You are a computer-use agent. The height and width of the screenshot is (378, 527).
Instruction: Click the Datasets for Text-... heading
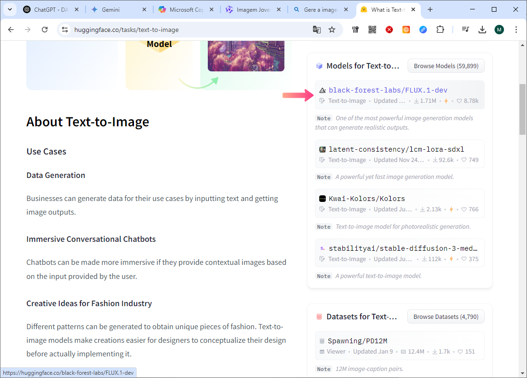(362, 316)
